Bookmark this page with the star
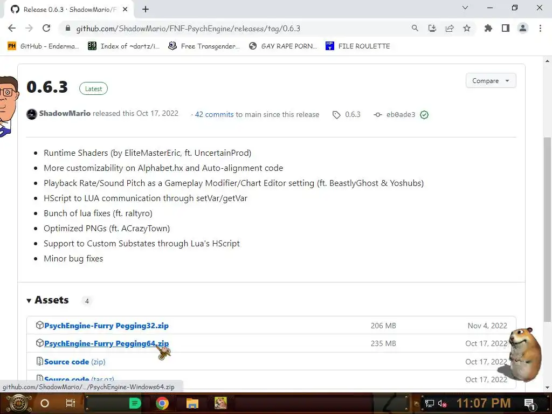This screenshot has width=552, height=414. tap(466, 29)
